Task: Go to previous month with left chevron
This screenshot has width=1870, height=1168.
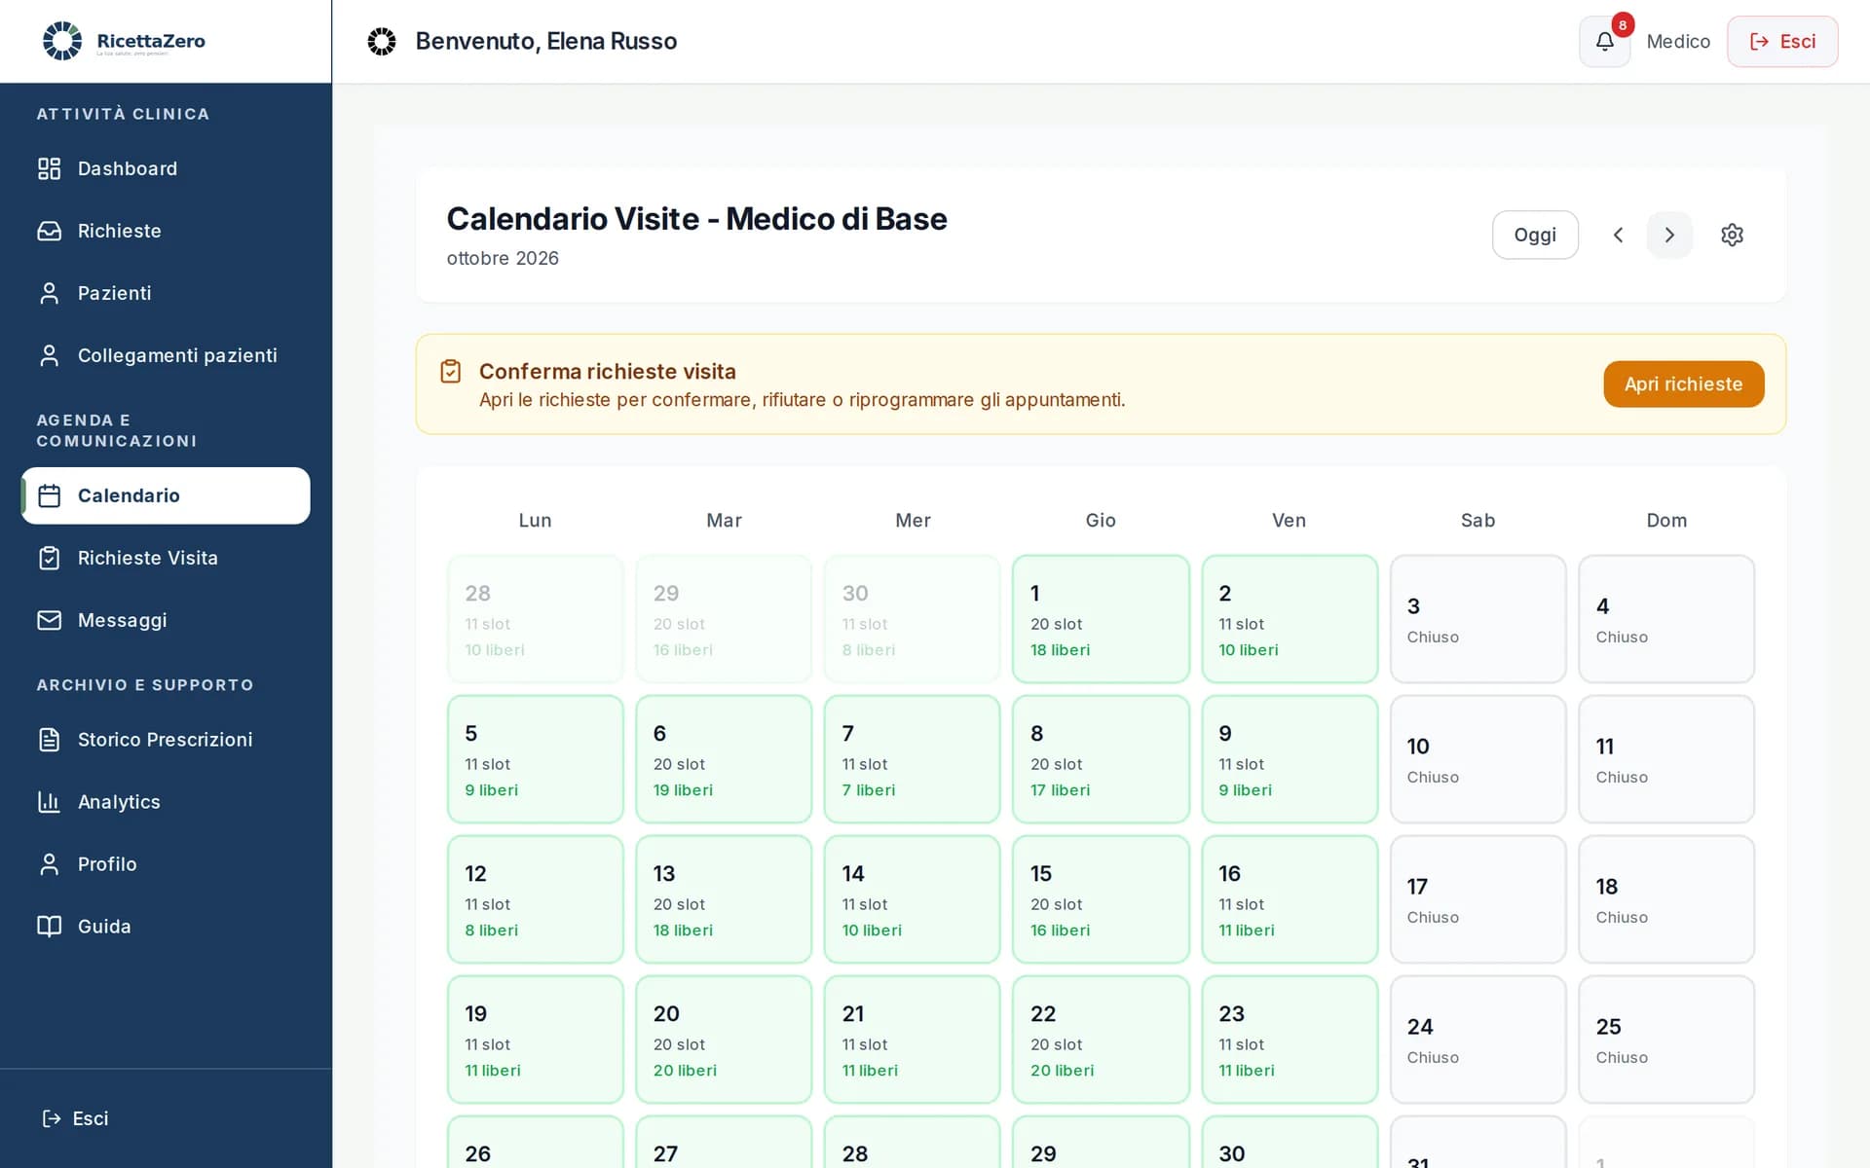Action: point(1618,235)
